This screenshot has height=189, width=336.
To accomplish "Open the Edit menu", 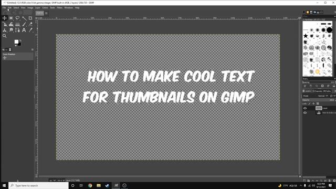I will click(9, 8).
